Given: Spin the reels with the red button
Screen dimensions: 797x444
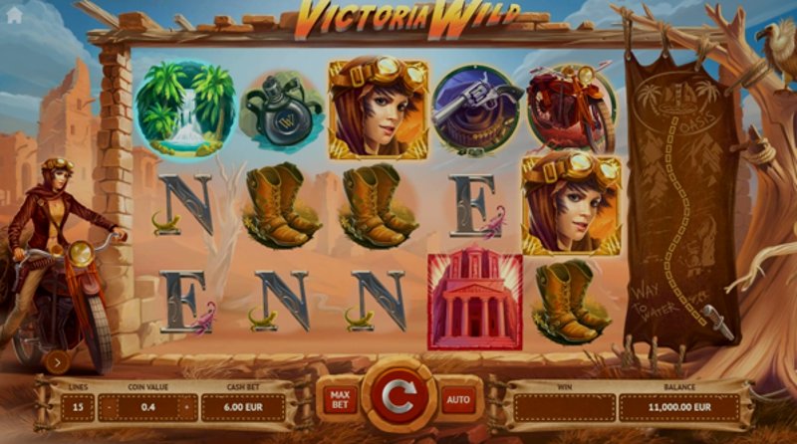Looking at the screenshot, I should point(399,396).
